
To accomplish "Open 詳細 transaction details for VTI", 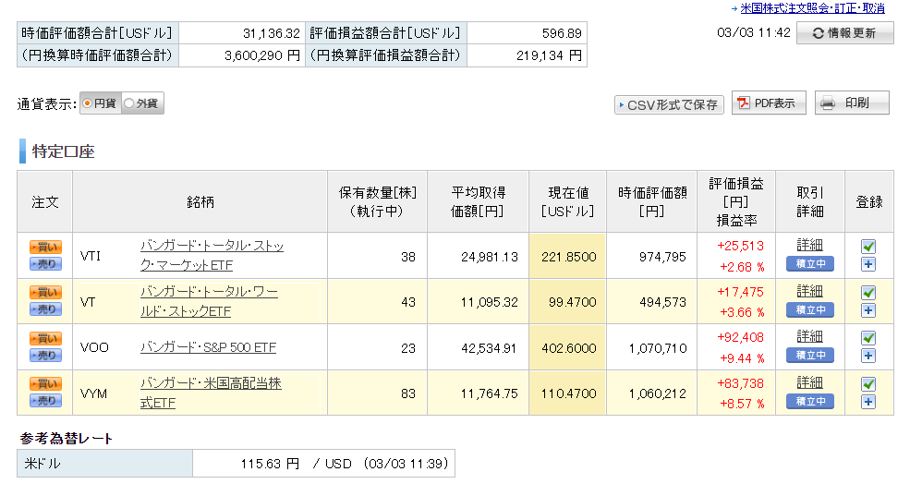I will click(x=809, y=245).
